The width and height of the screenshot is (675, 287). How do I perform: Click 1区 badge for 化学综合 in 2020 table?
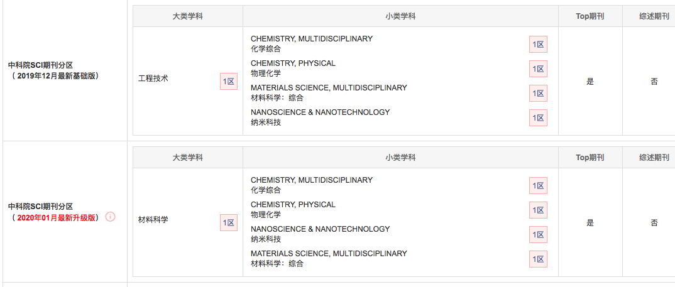click(538, 185)
